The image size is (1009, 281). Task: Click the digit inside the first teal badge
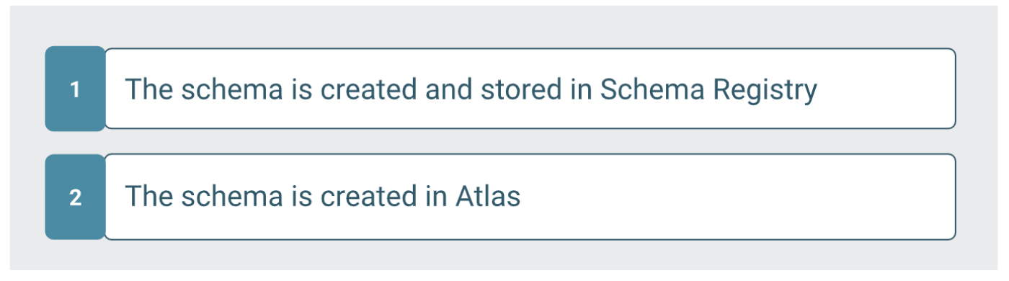coord(75,90)
